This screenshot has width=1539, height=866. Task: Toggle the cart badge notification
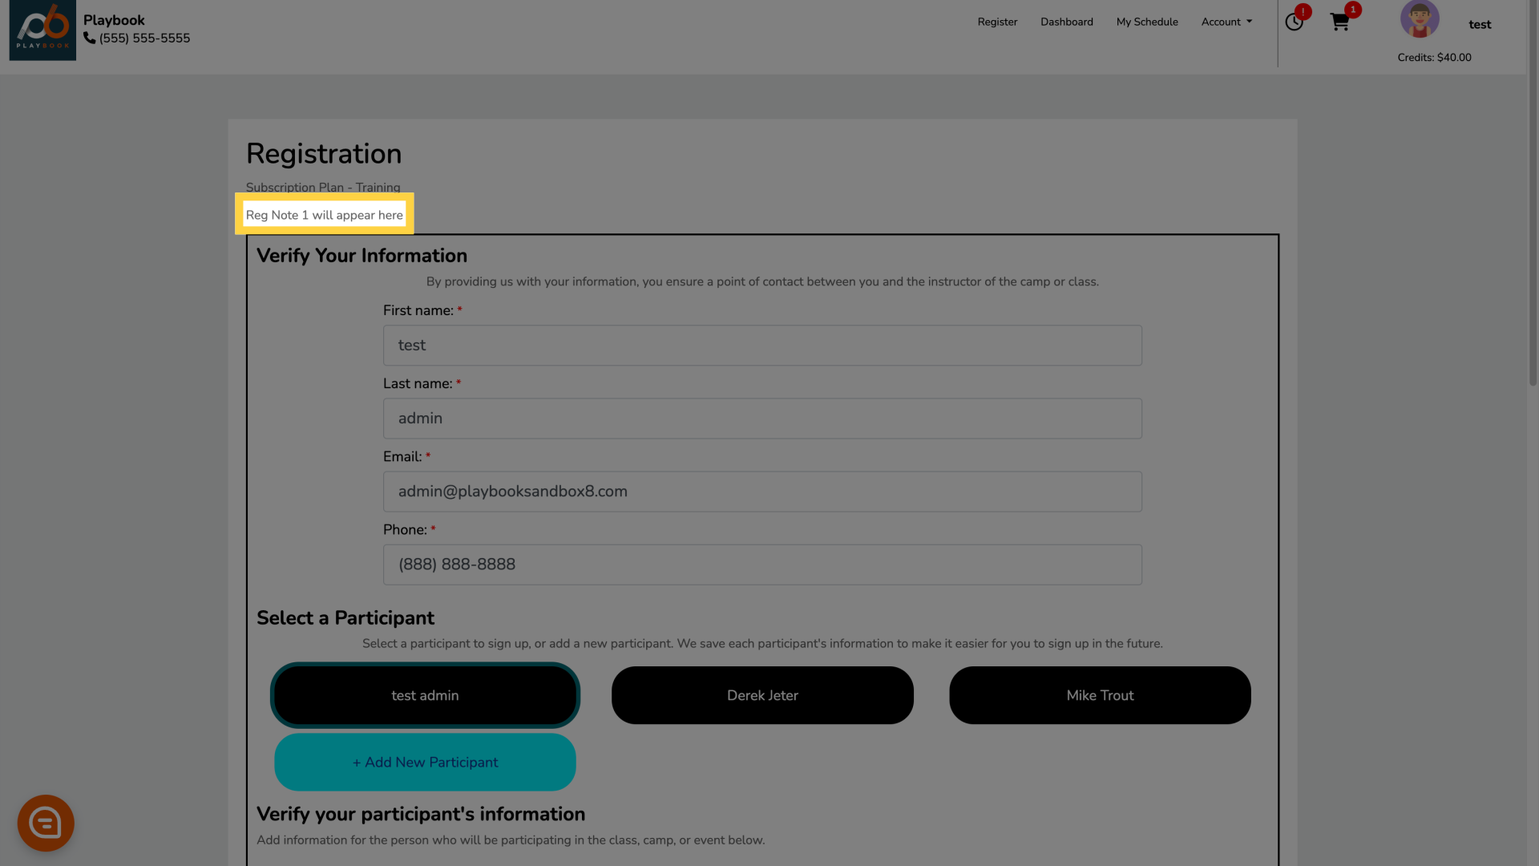pyautogui.click(x=1354, y=10)
